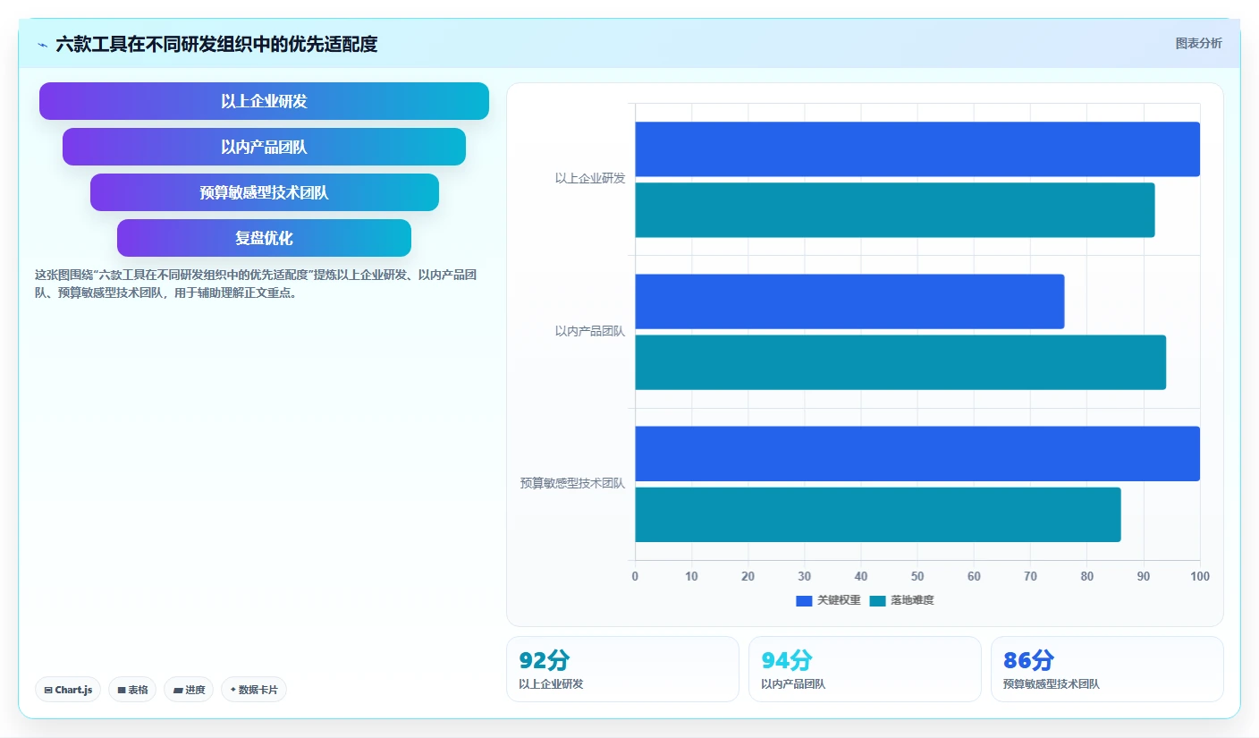Select the 预算敏感型技术团队 funnel bar
Image resolution: width=1259 pixels, height=738 pixels.
click(264, 192)
